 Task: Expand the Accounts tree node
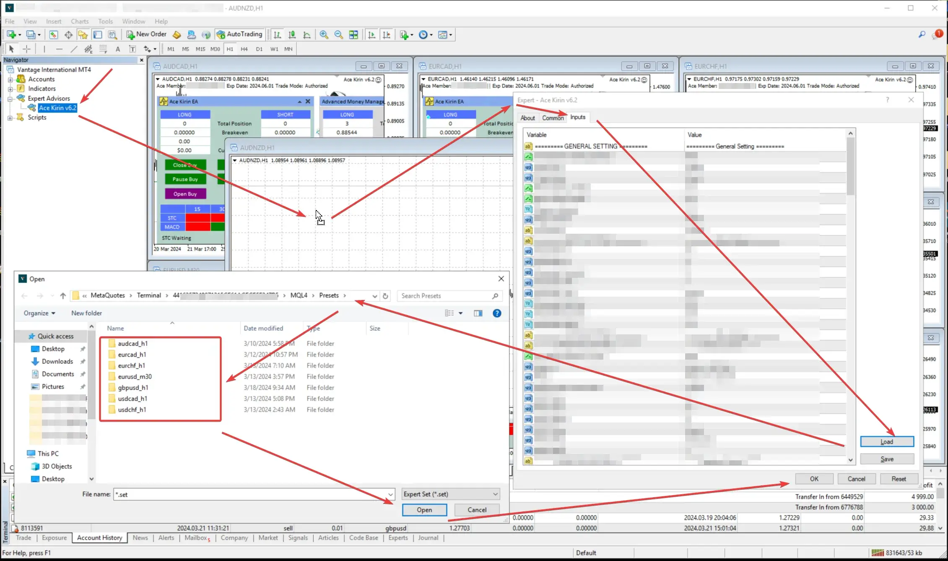tap(10, 79)
